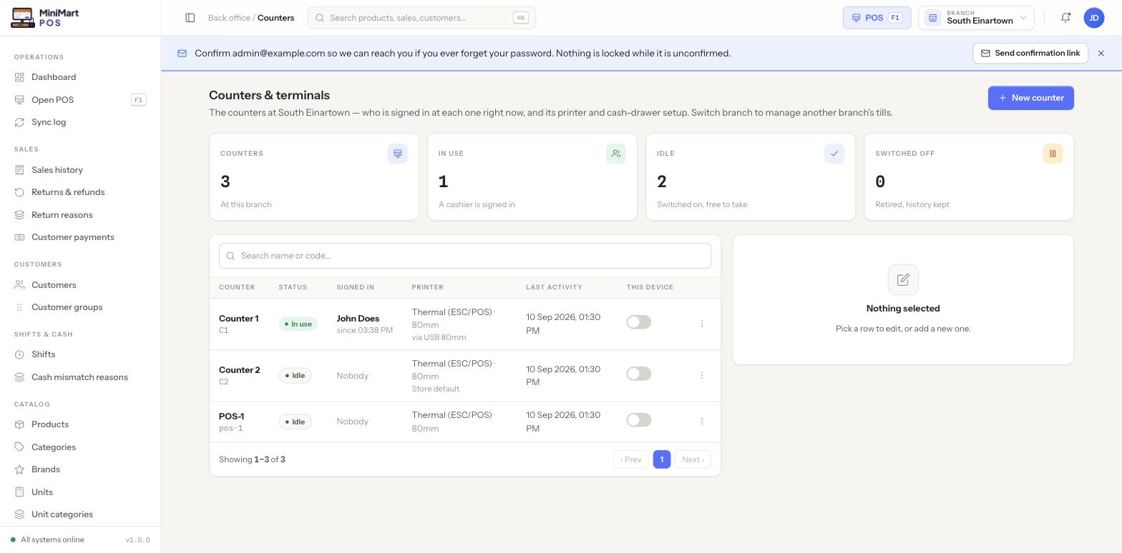Viewport: 1122px width, 553px height.
Task: Collapse the sidebar panel icon
Action: coord(190,18)
